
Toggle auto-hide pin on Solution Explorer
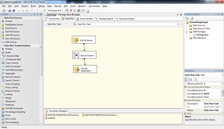(219, 14)
